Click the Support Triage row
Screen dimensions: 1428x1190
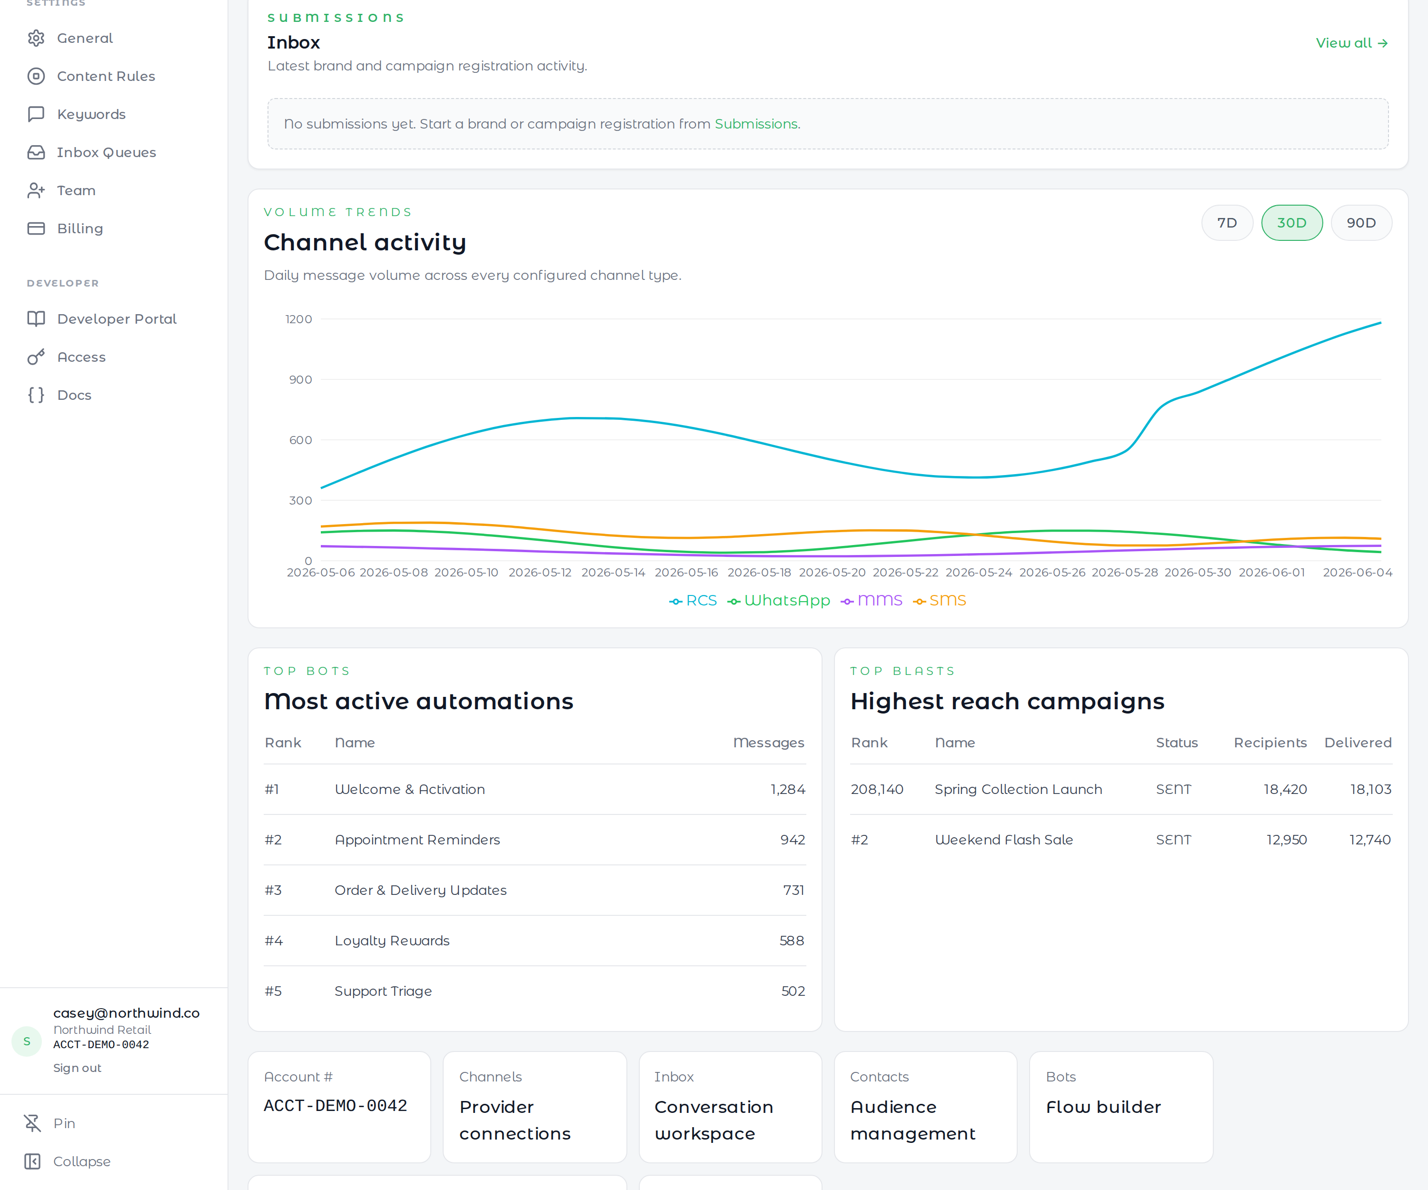[x=535, y=991]
